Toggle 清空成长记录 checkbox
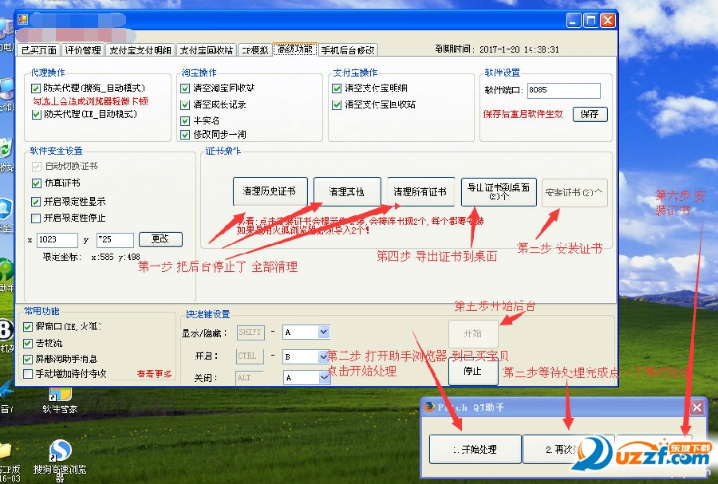718x484 pixels. (x=185, y=104)
